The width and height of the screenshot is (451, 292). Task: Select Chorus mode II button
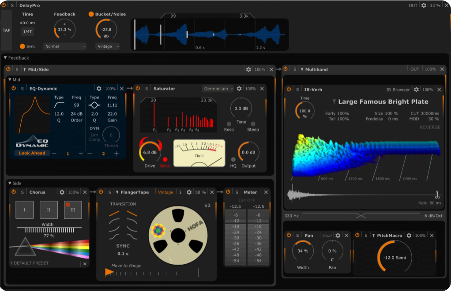click(49, 210)
